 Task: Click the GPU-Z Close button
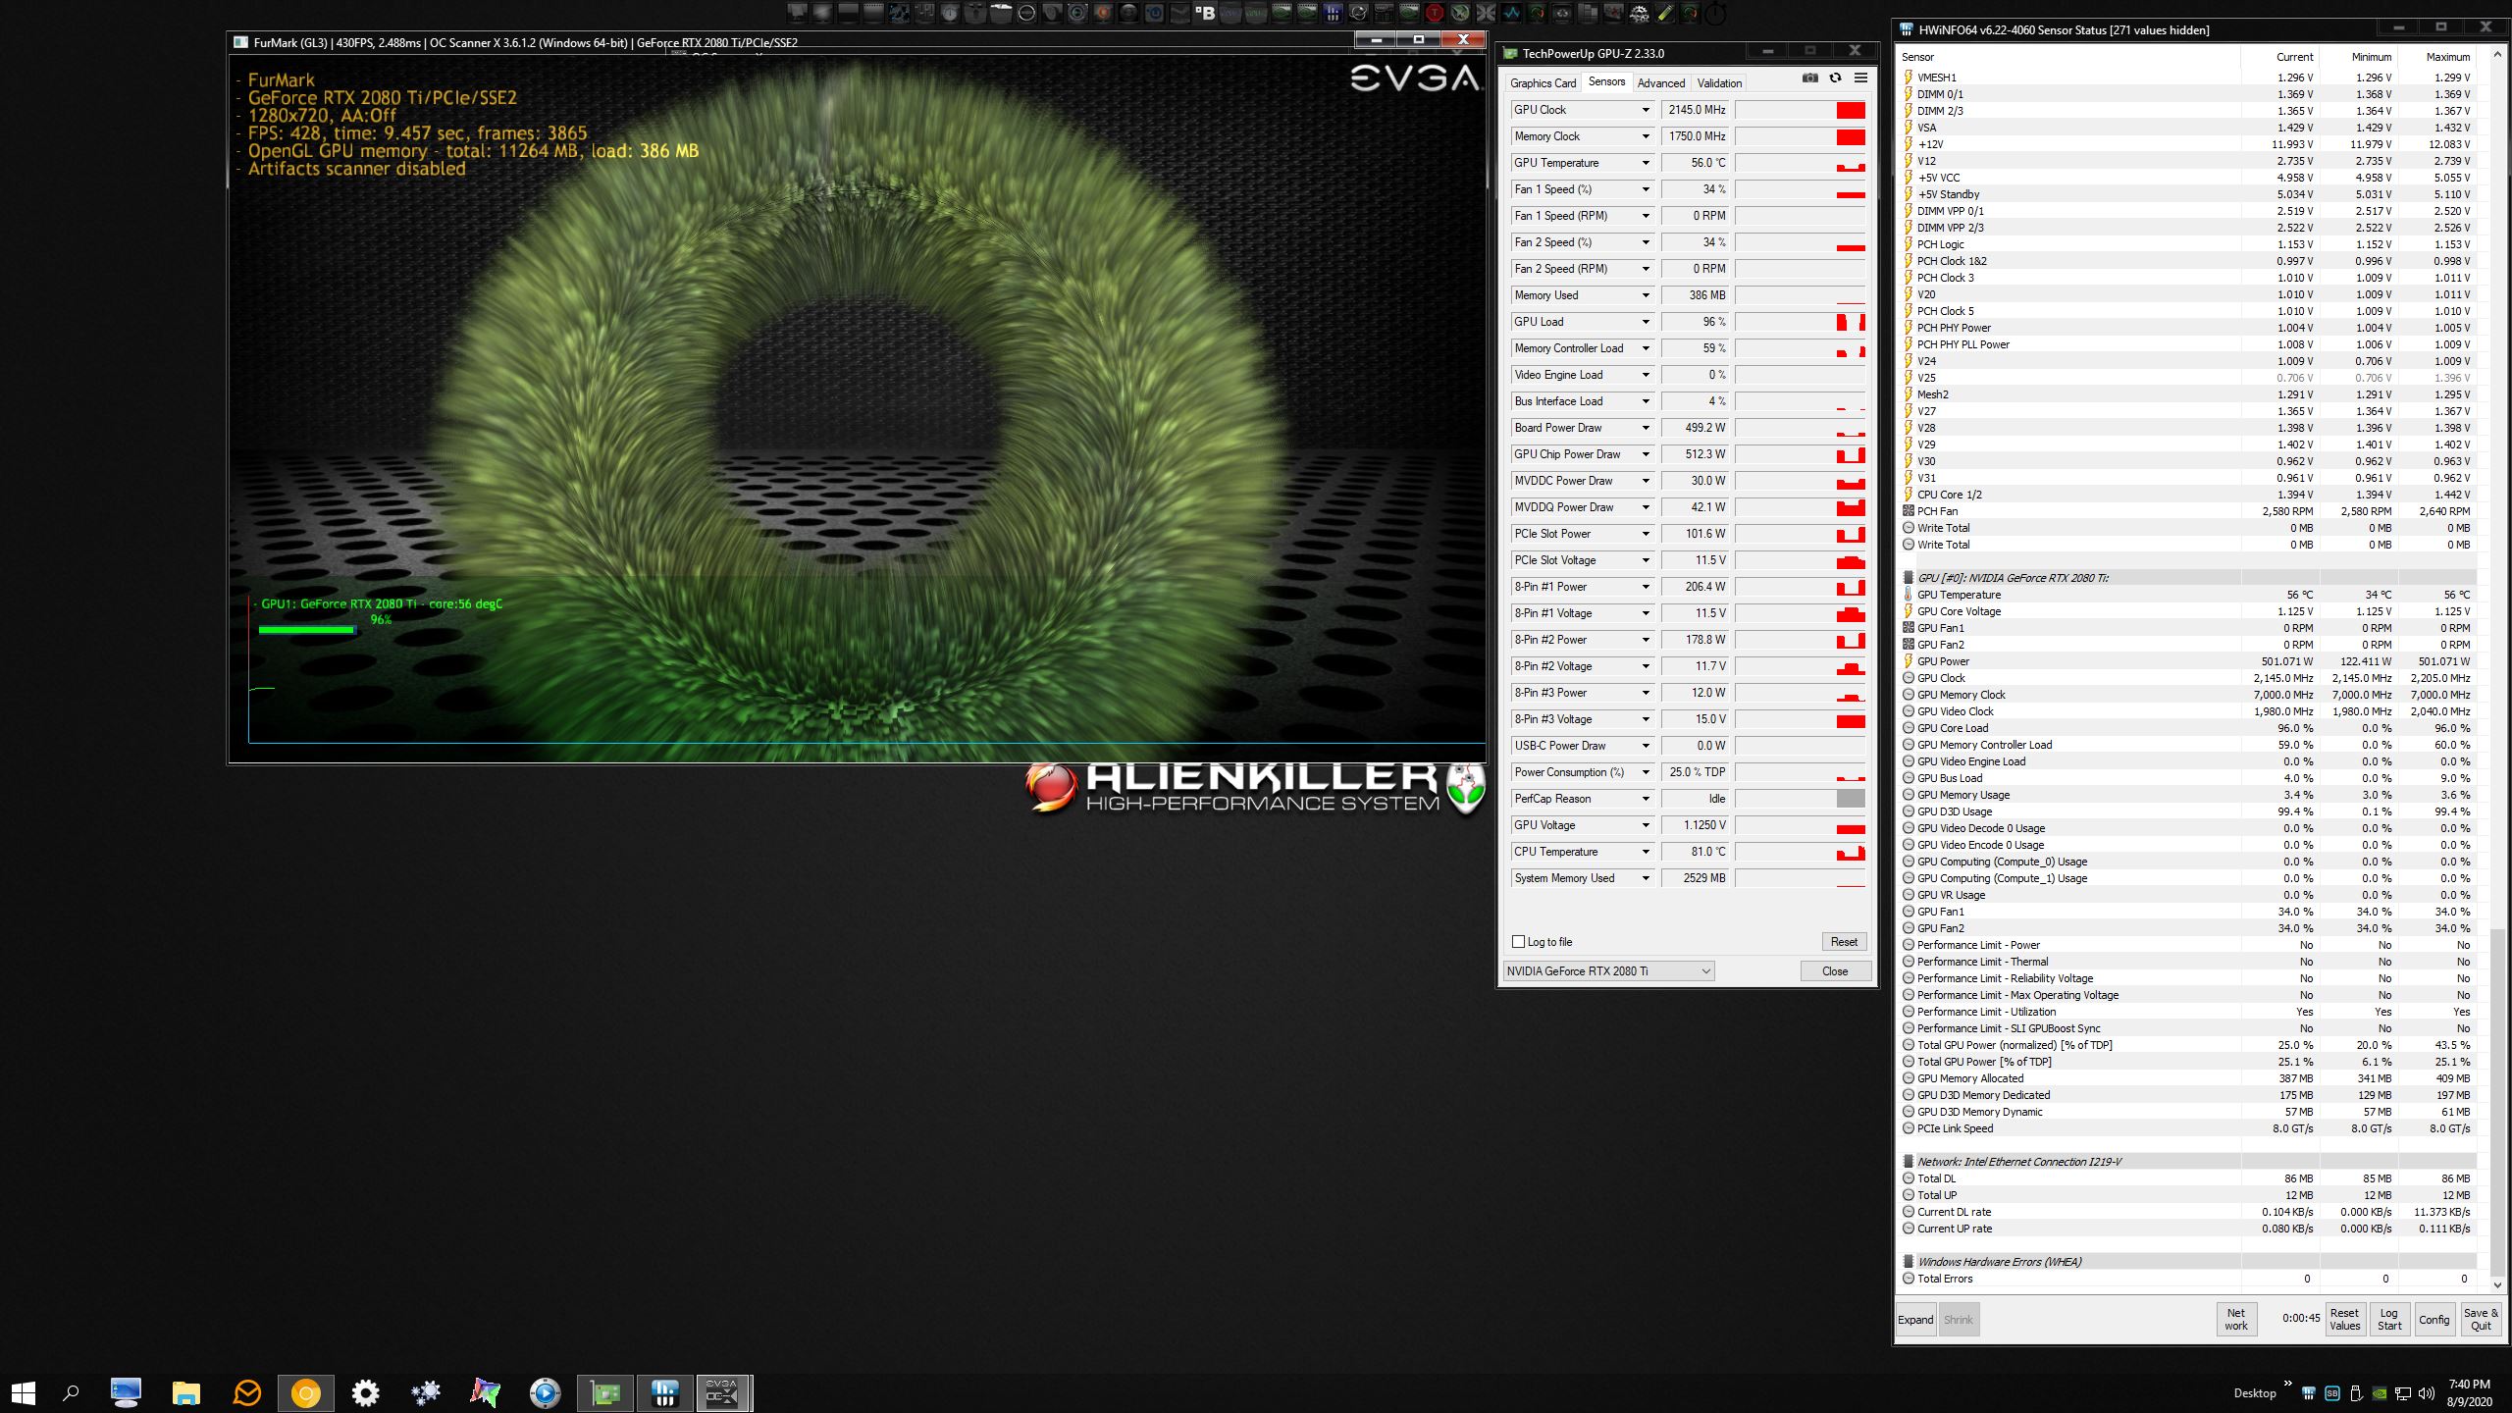tap(1835, 970)
